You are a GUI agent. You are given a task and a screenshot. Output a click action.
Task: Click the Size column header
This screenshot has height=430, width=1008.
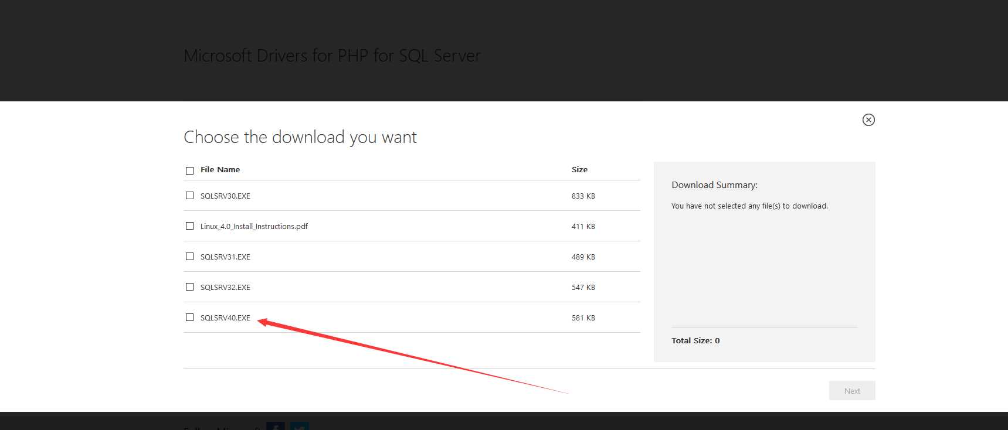pos(579,169)
